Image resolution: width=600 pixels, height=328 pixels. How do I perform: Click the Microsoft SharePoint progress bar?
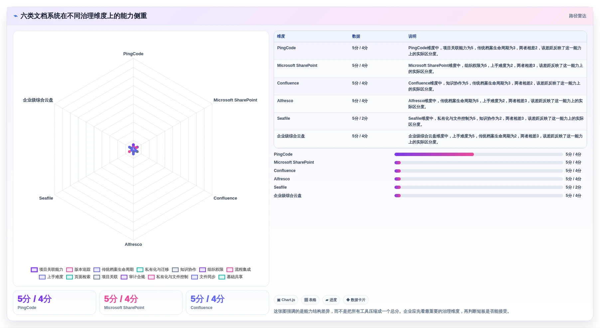tap(479, 163)
